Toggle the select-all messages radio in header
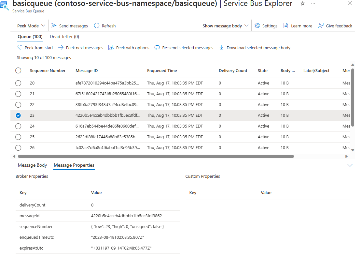Screen dimensions: 361x259 click(x=18, y=70)
